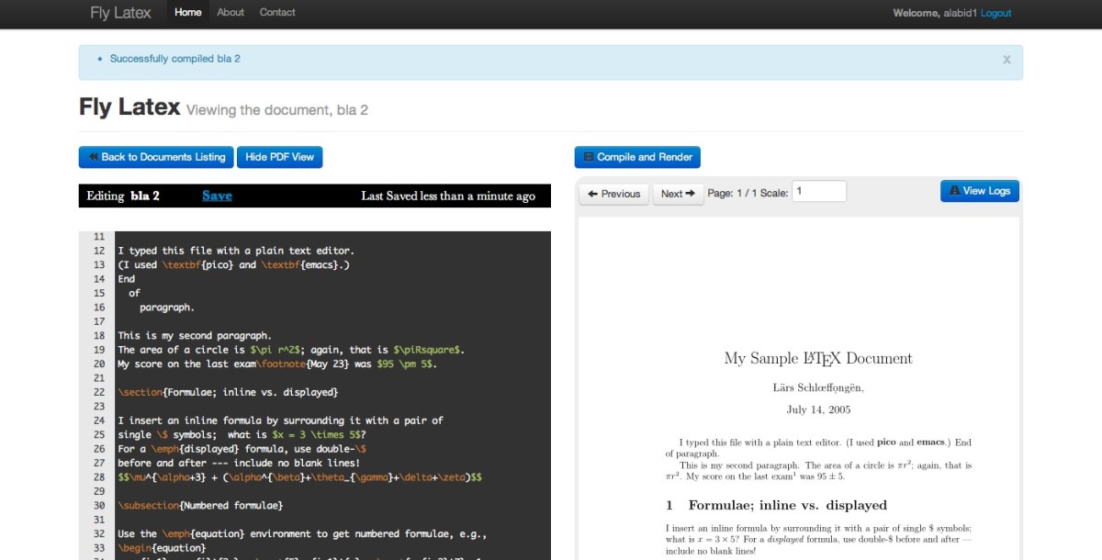Click the list icon on Compile button
Screen dimensions: 1102x560
[589, 157]
